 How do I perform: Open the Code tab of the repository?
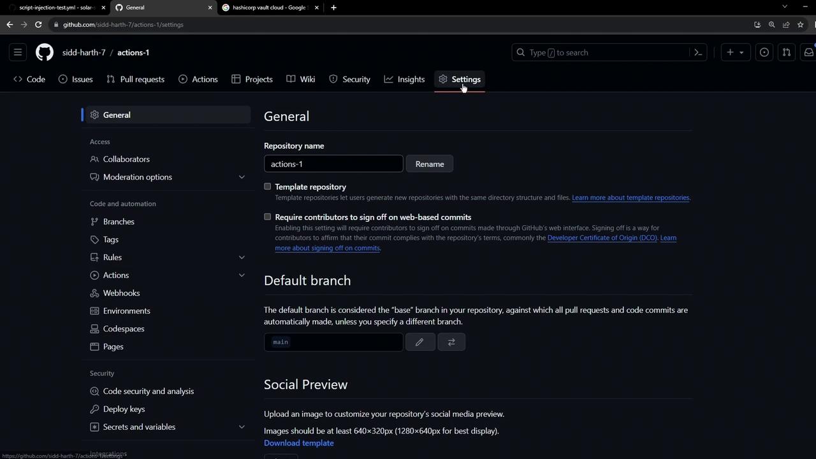click(29, 79)
